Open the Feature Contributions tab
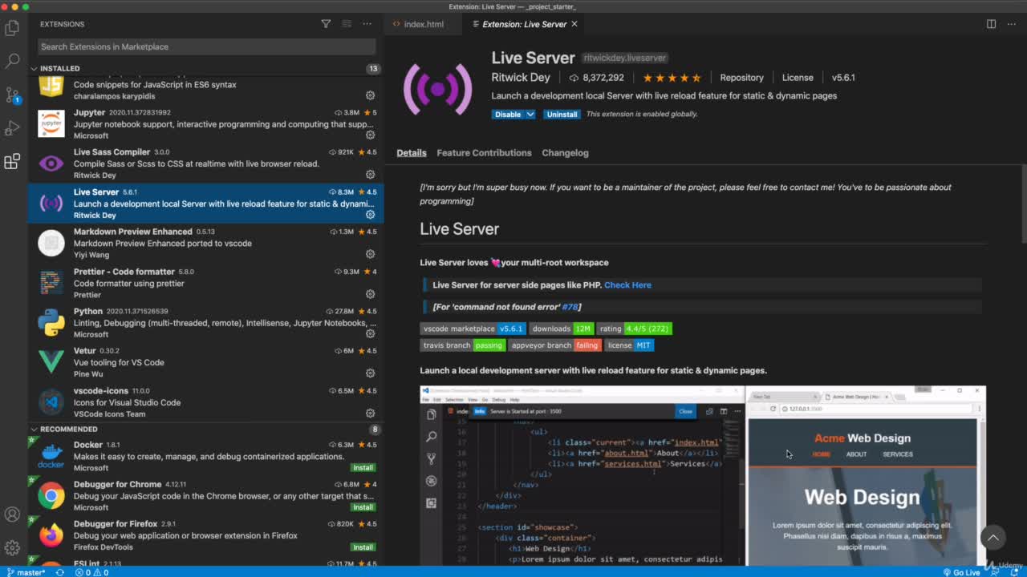1027x577 pixels. pos(484,153)
